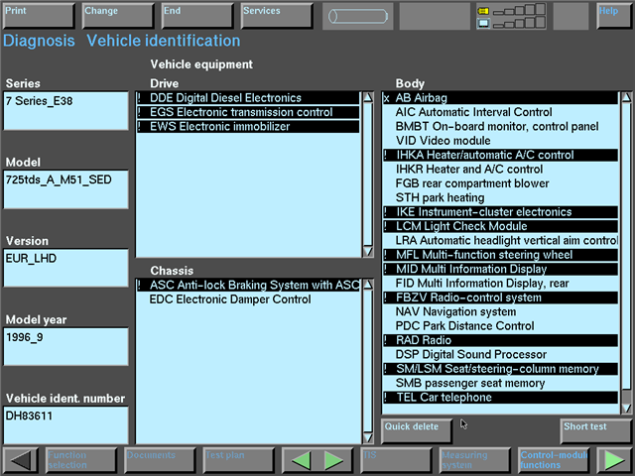Click the Model year field 1996_9
The height and width of the screenshot is (476, 635).
coord(66,347)
